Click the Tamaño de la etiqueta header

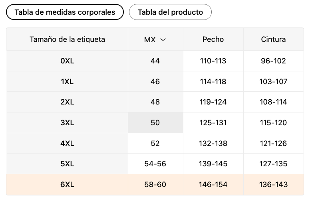pyautogui.click(x=67, y=39)
